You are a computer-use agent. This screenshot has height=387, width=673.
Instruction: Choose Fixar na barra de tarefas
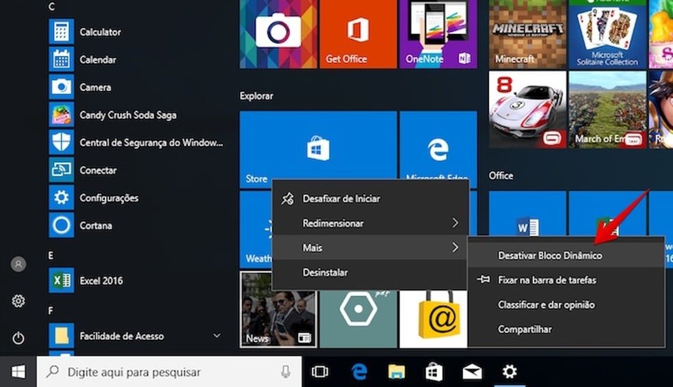[546, 280]
